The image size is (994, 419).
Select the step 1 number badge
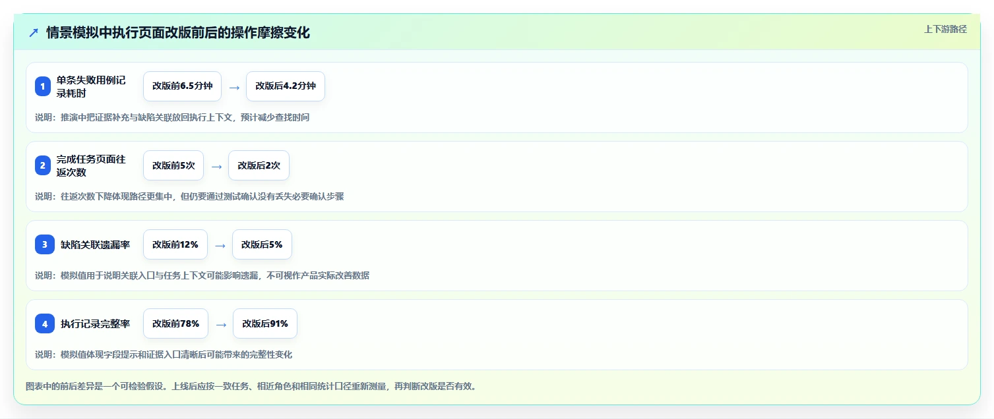43,86
